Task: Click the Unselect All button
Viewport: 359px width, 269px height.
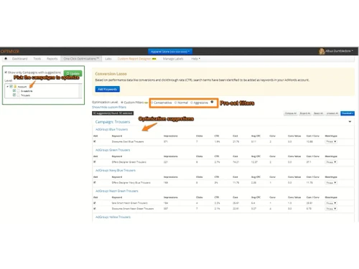Action: [x=332, y=113]
